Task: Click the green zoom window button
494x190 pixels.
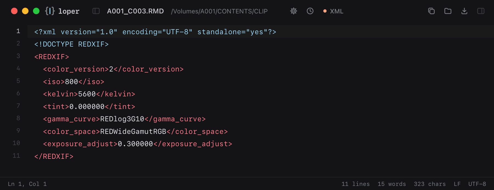Action: (x=36, y=11)
